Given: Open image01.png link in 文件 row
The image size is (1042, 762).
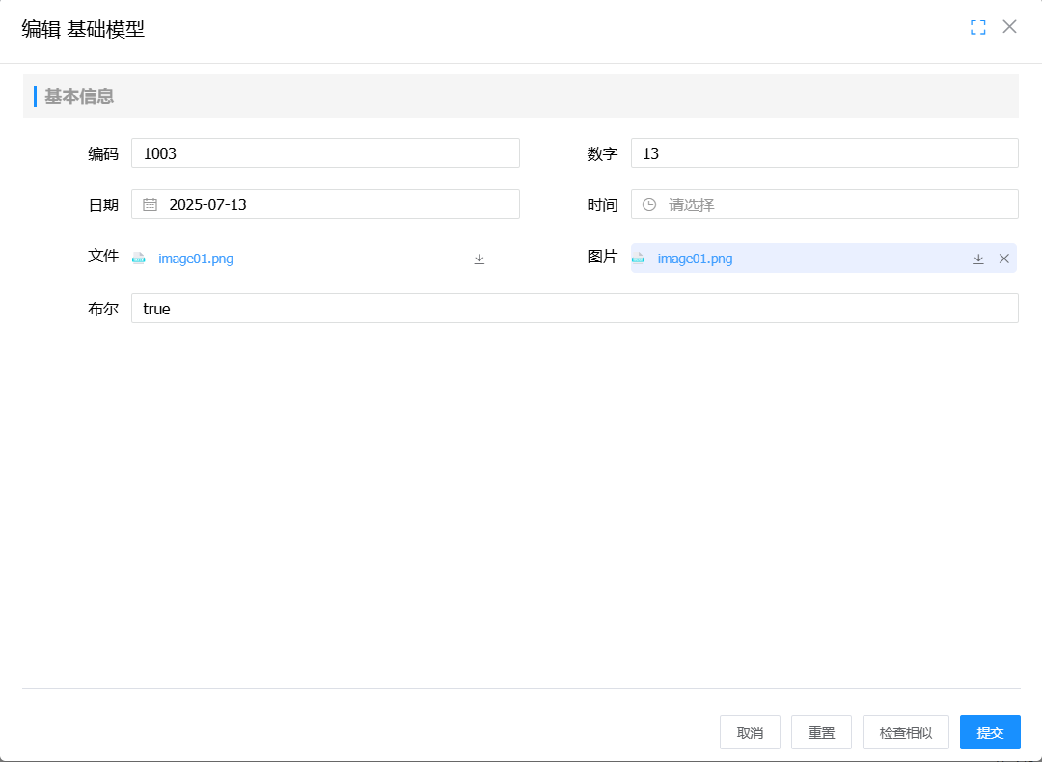Looking at the screenshot, I should coord(196,259).
